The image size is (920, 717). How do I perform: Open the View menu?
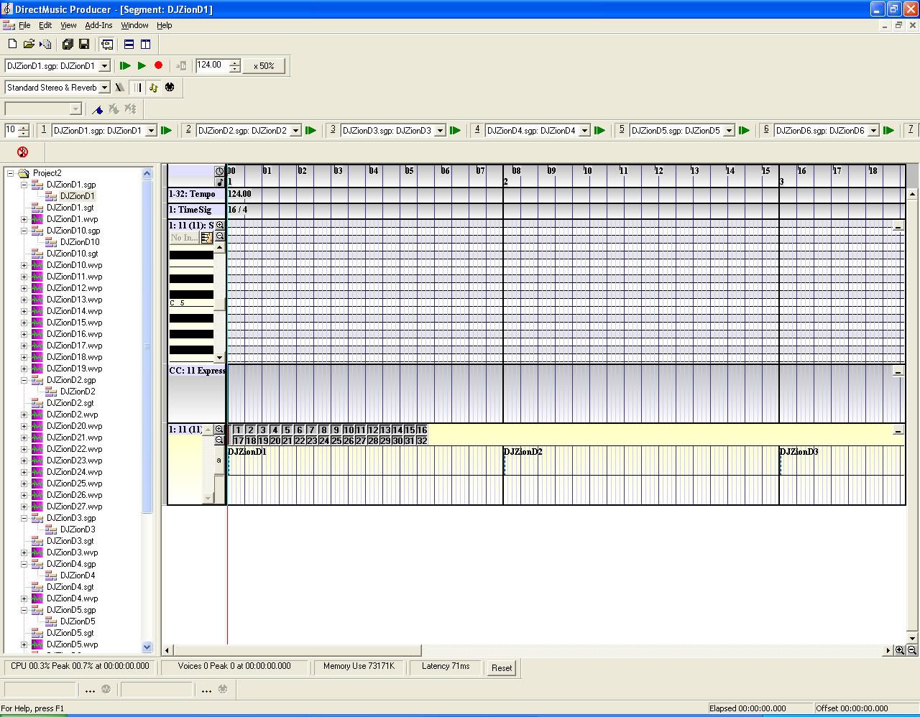68,25
